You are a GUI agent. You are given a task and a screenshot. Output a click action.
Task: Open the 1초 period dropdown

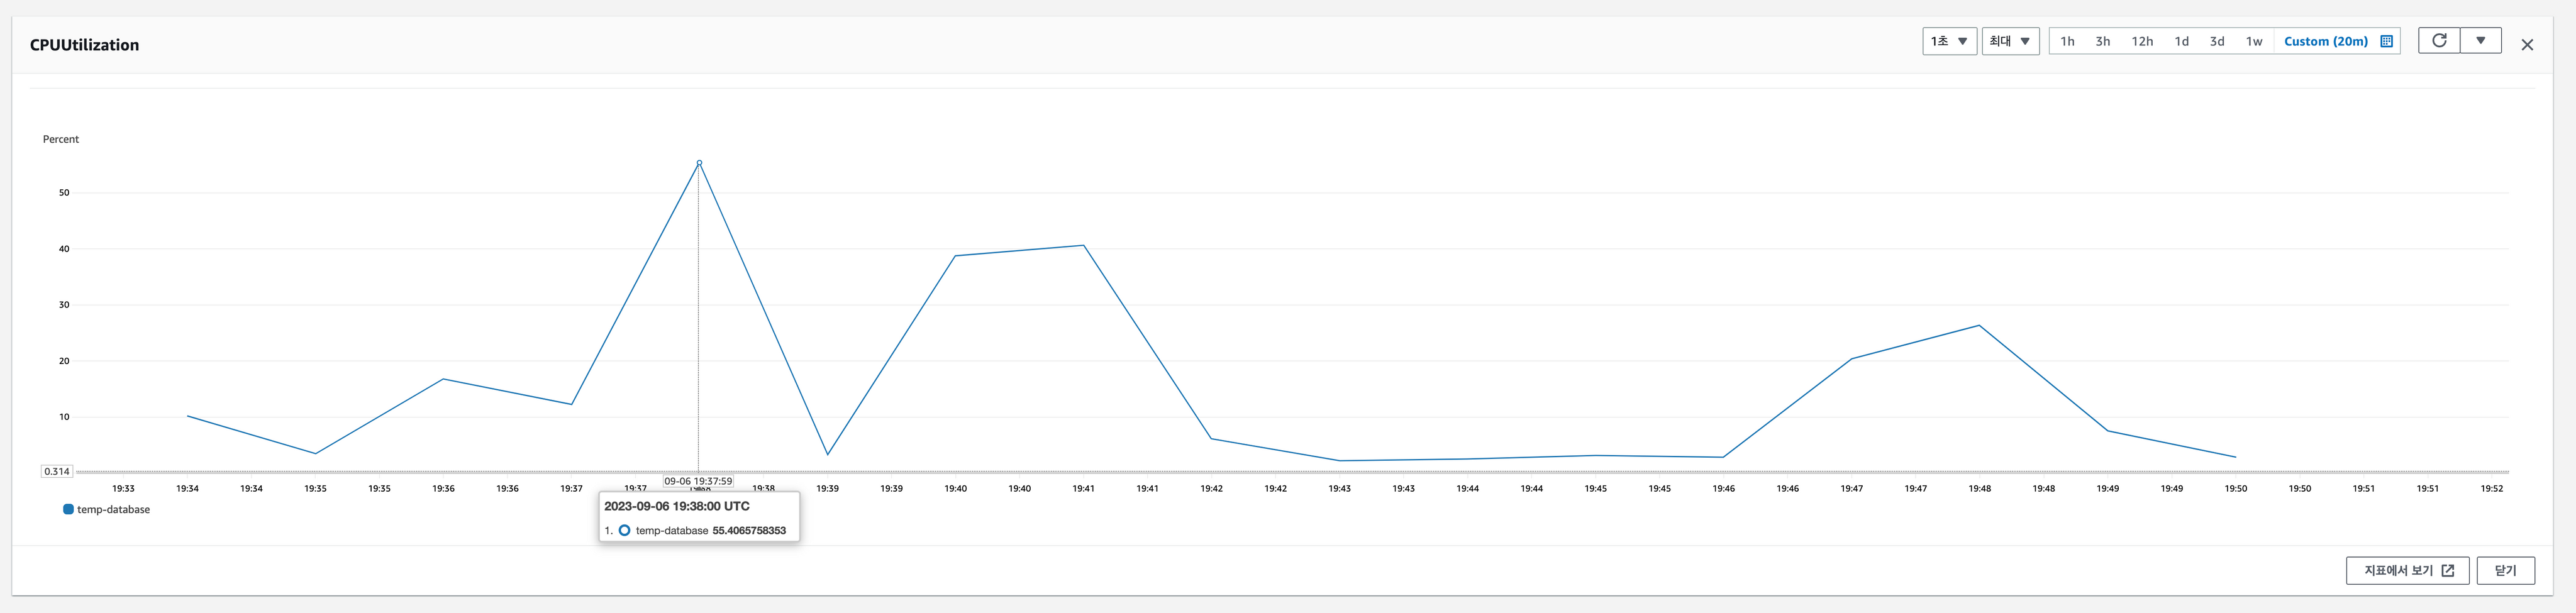(x=1949, y=42)
